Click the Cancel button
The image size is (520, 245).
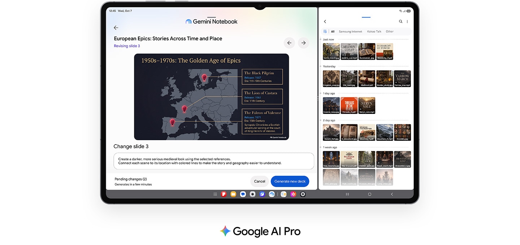tap(260, 181)
